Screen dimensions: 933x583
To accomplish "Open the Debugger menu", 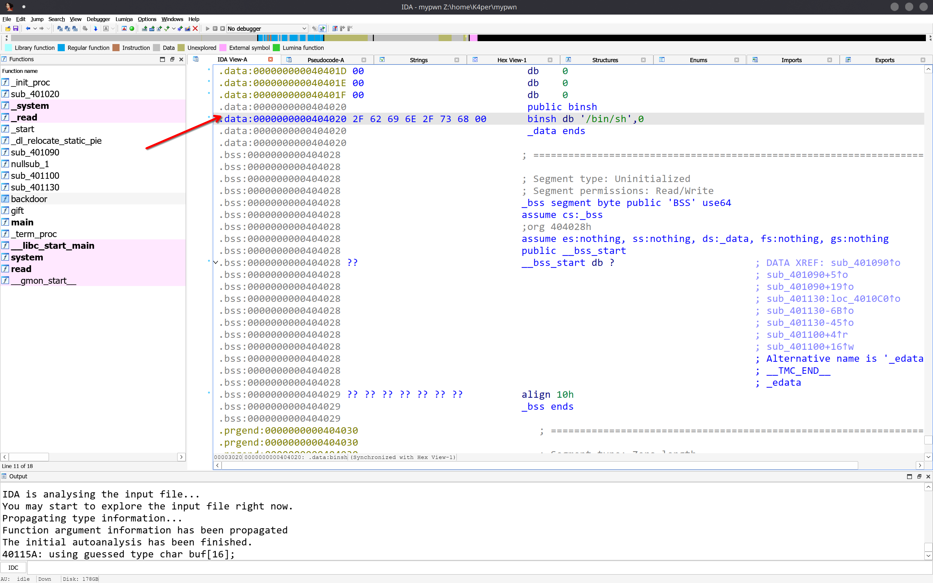I will click(x=98, y=19).
